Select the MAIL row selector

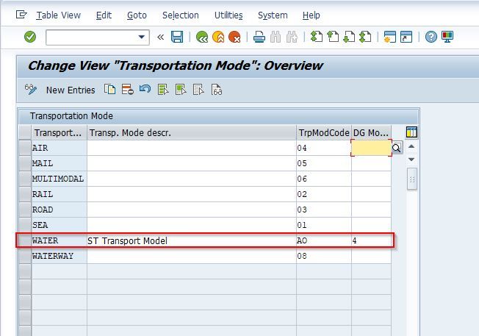coord(25,163)
